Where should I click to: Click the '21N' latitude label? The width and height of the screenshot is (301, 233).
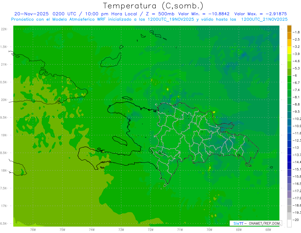tap(4, 65)
